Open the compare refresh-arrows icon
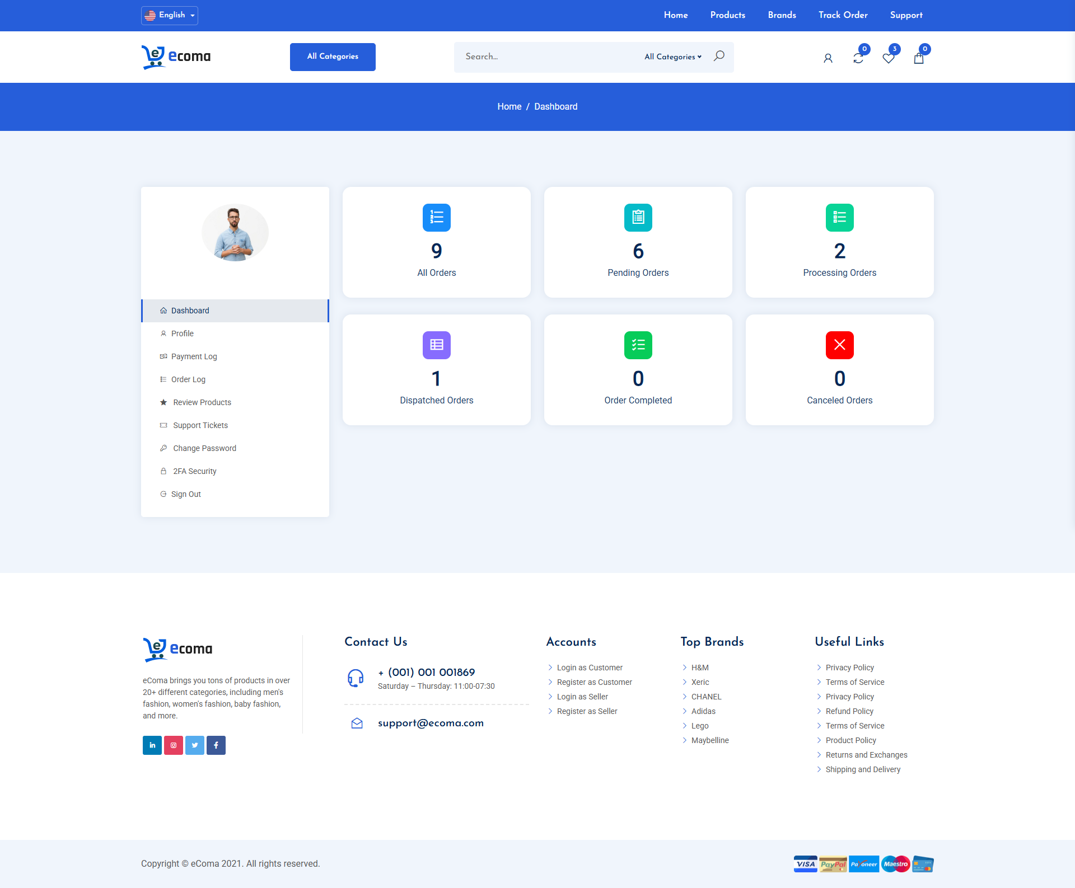The height and width of the screenshot is (888, 1075). pyautogui.click(x=858, y=58)
